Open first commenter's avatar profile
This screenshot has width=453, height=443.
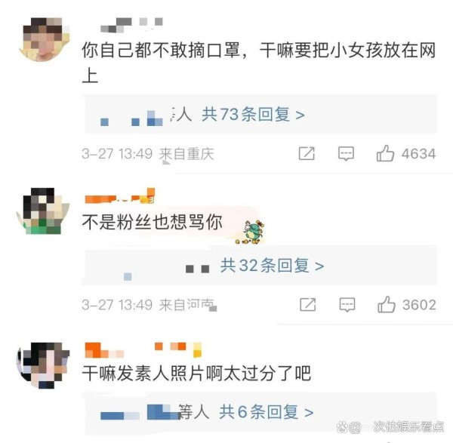(x=45, y=39)
